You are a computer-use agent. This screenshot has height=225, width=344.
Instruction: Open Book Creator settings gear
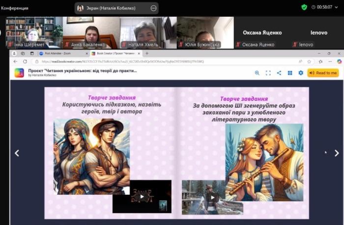click(301, 73)
